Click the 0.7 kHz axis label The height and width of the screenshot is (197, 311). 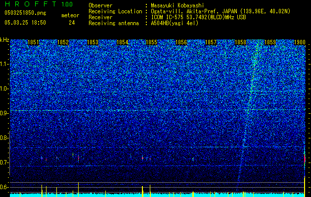pos(4,163)
